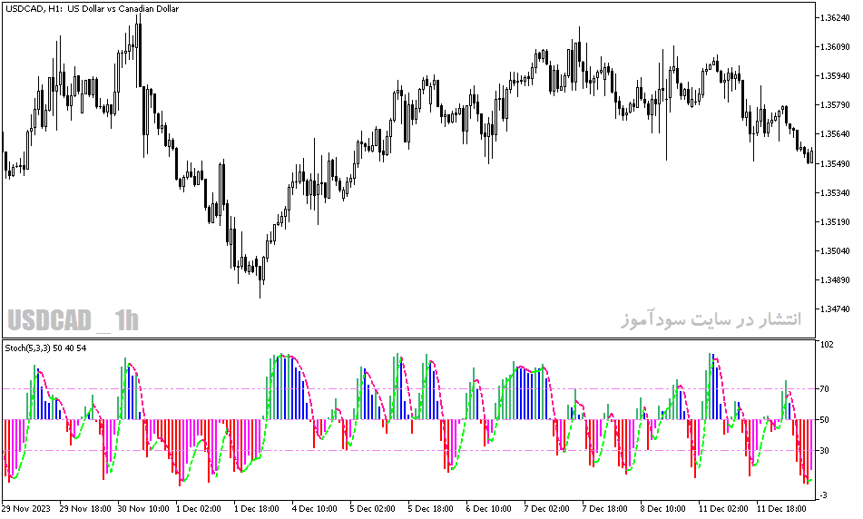The width and height of the screenshot is (863, 519).
Task: Click the 11 Dec 18:00 time axis label
Action: 782,508
